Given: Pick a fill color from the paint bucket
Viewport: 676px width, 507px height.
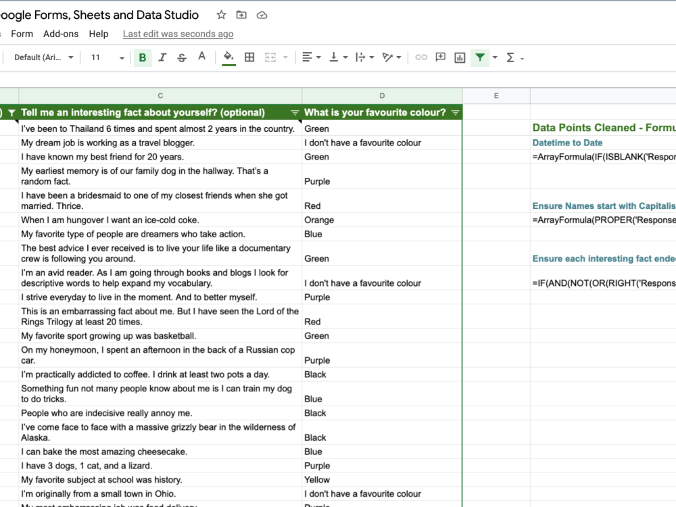Looking at the screenshot, I should tap(228, 57).
